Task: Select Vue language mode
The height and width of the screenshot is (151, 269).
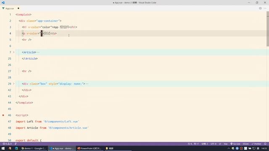Action: tap(226, 144)
